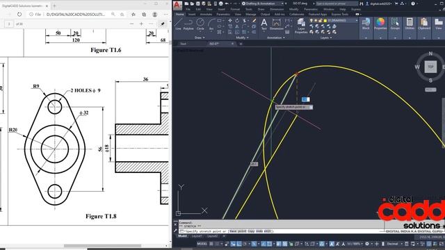Click the Move tool in the Modify panel
The width and height of the screenshot is (445, 250).
tap(230, 21)
